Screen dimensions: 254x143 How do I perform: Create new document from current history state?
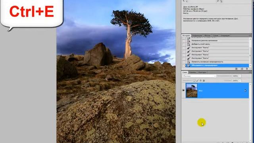[237, 69]
